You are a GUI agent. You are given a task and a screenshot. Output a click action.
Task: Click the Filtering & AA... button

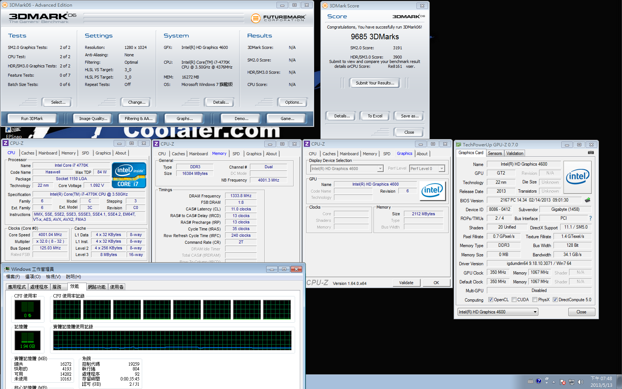point(138,119)
